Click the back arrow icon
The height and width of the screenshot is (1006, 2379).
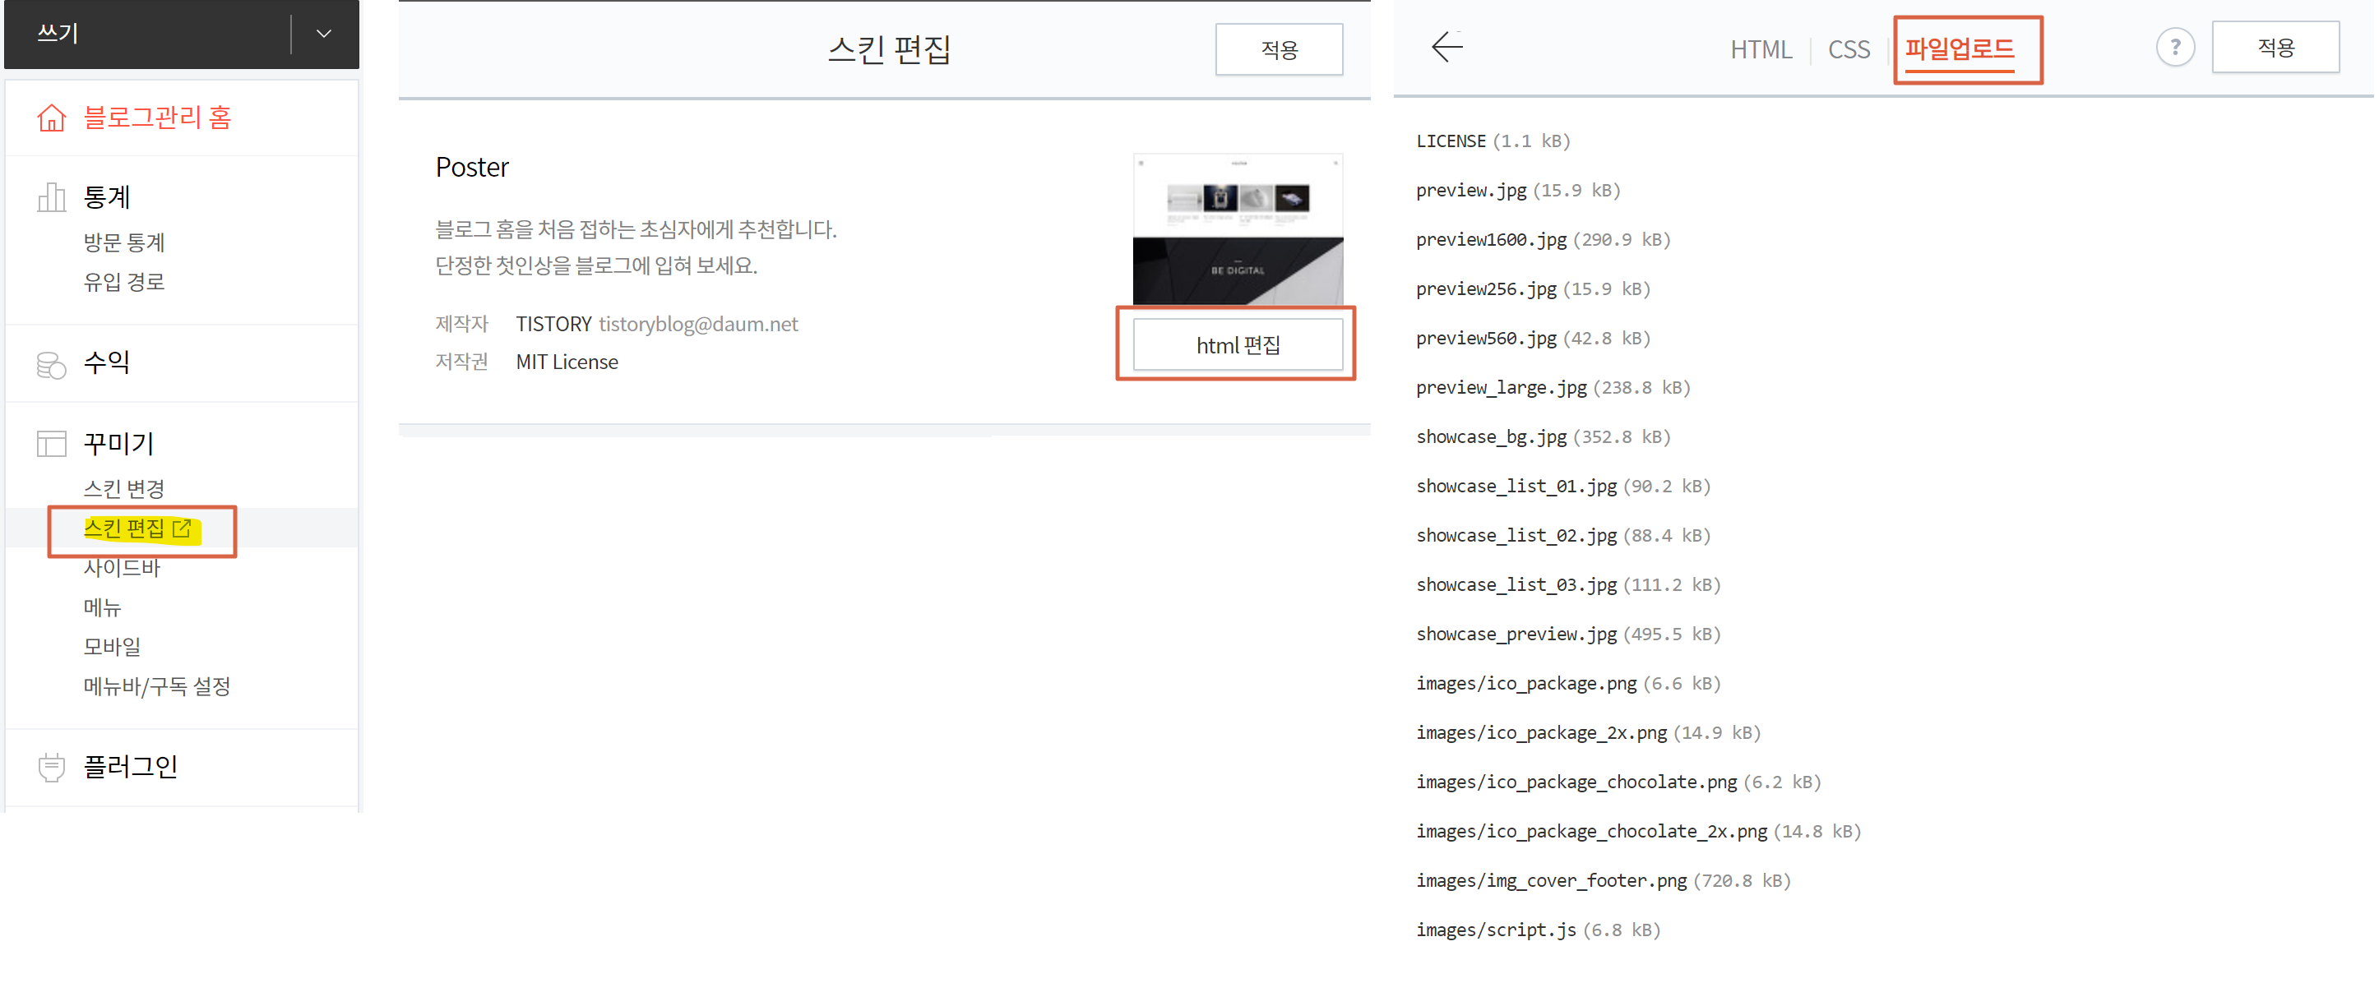(1446, 47)
